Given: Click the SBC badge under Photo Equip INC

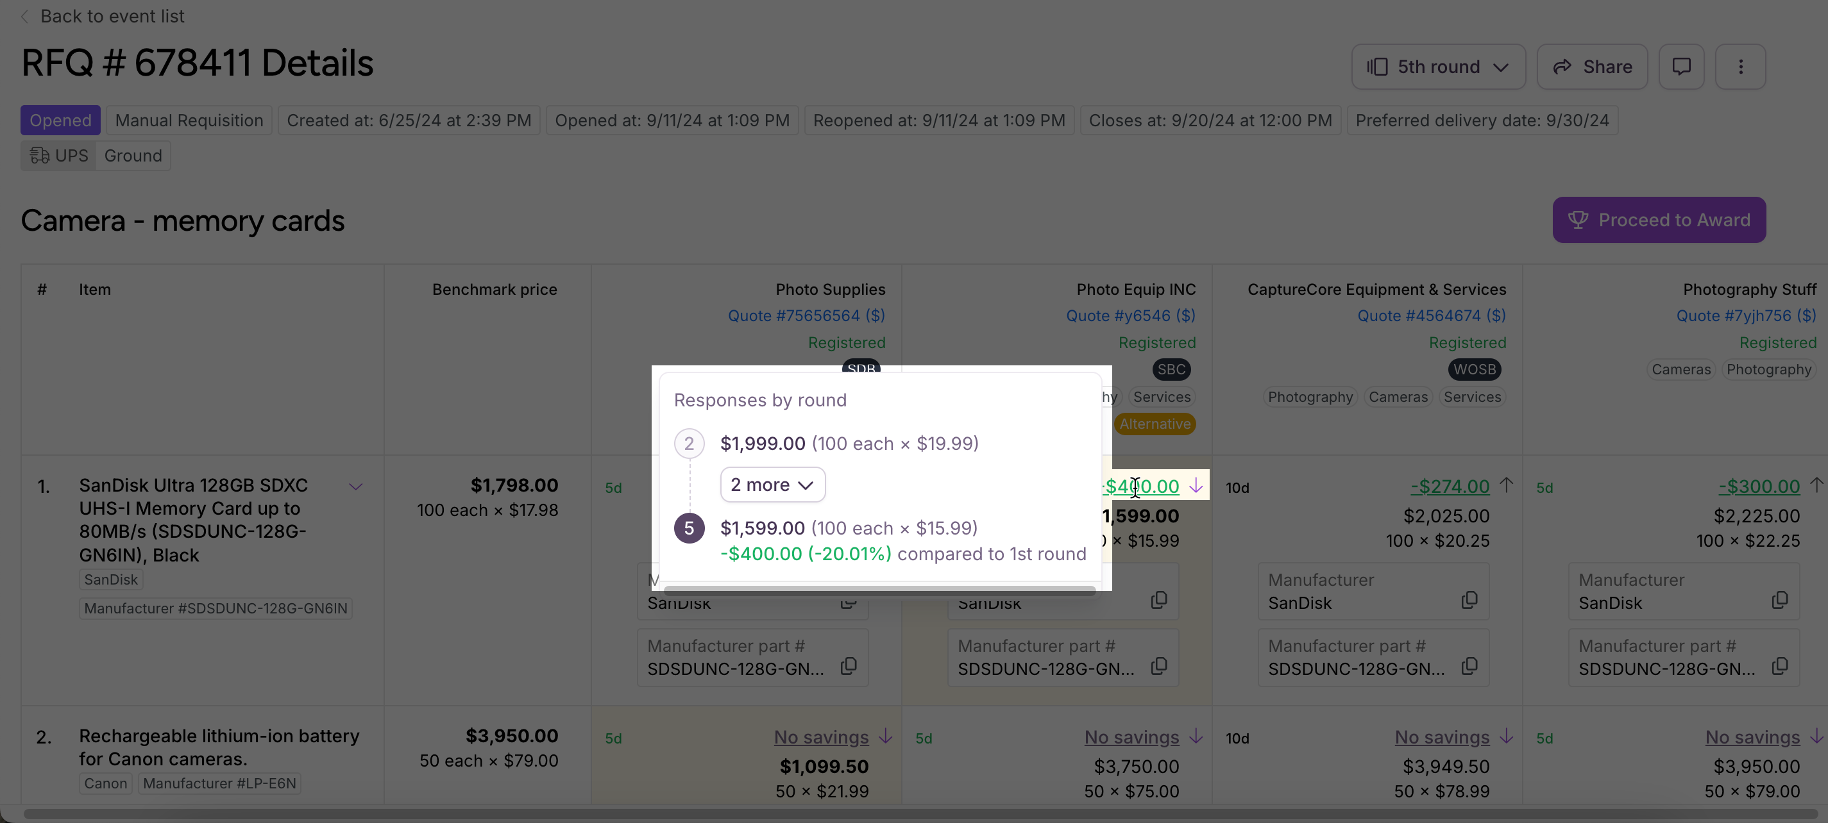Looking at the screenshot, I should (1171, 369).
